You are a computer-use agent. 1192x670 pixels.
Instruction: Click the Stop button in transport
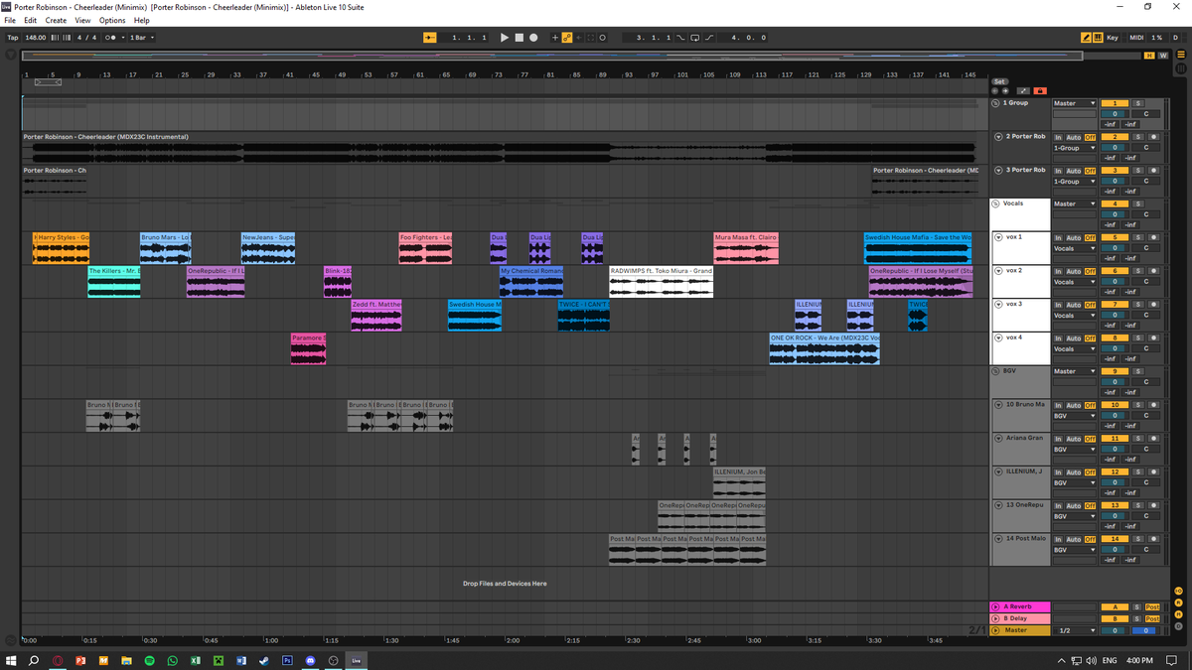tap(519, 38)
